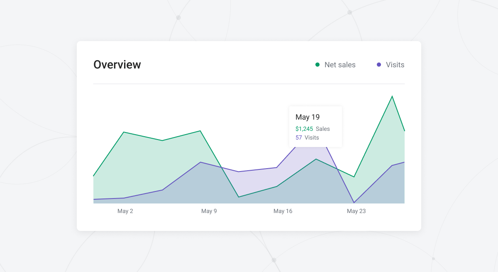Select the May 9 axis label
This screenshot has width=498, height=272.
click(209, 211)
